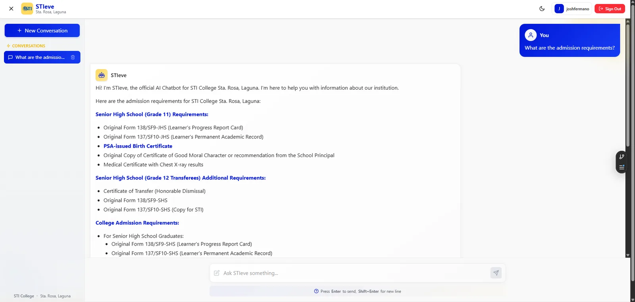This screenshot has height=302, width=635.
Task: Open the joshfermano user profile
Action: (572, 9)
